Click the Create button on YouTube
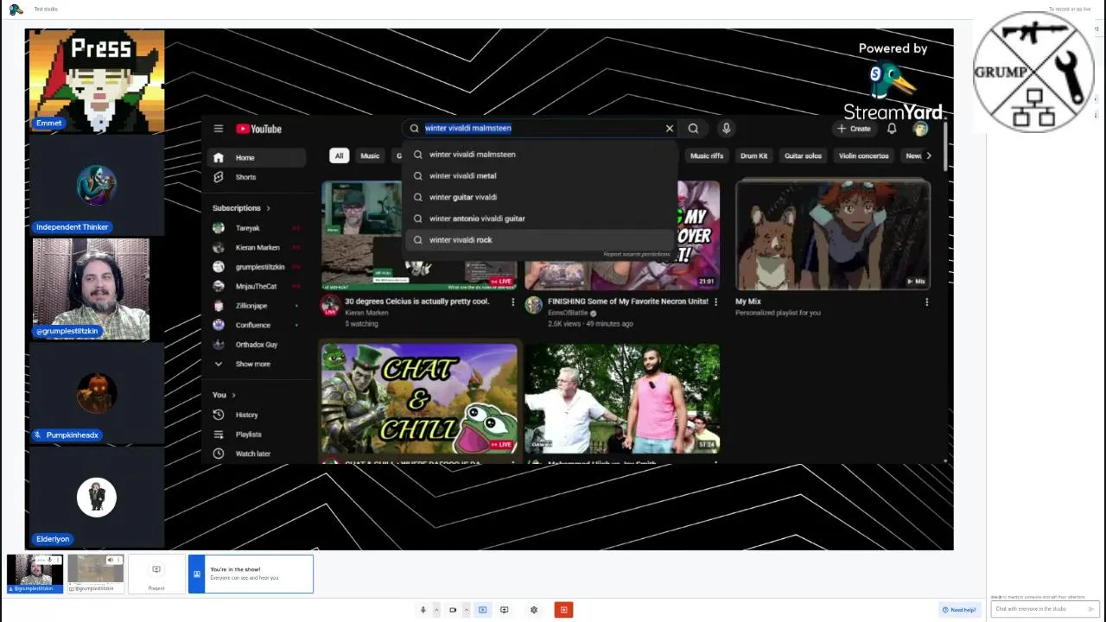This screenshot has width=1106, height=622. [854, 129]
